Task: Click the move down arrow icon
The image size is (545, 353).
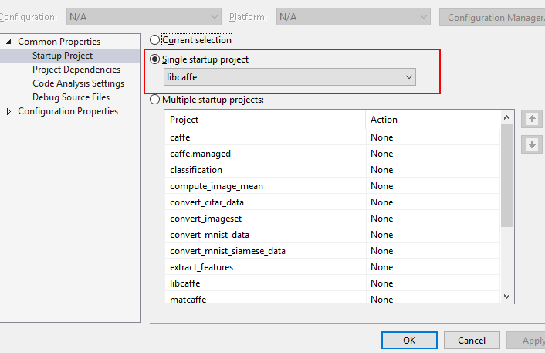Action: pyautogui.click(x=531, y=144)
